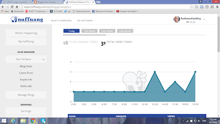Click the 17:00 data point on chart
The width and height of the screenshot is (220, 124).
[175, 82]
